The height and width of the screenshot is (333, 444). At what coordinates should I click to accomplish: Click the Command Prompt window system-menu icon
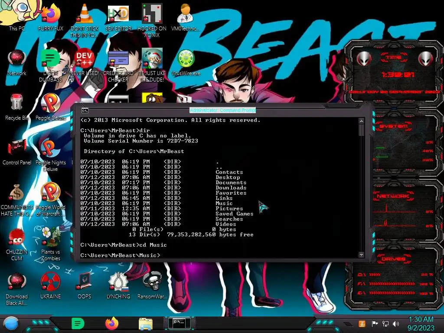pyautogui.click(x=85, y=111)
